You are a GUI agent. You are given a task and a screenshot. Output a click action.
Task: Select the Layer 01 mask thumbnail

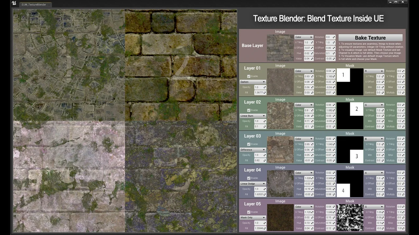point(350,82)
